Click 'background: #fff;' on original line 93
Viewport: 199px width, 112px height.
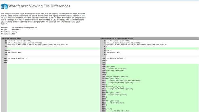point(15,53)
